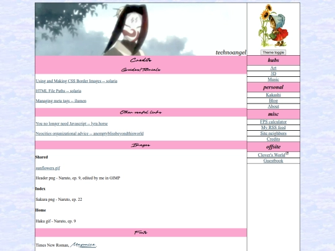The image size is (335, 251).
Task: Click the bold Home label
Action: pos(40,210)
